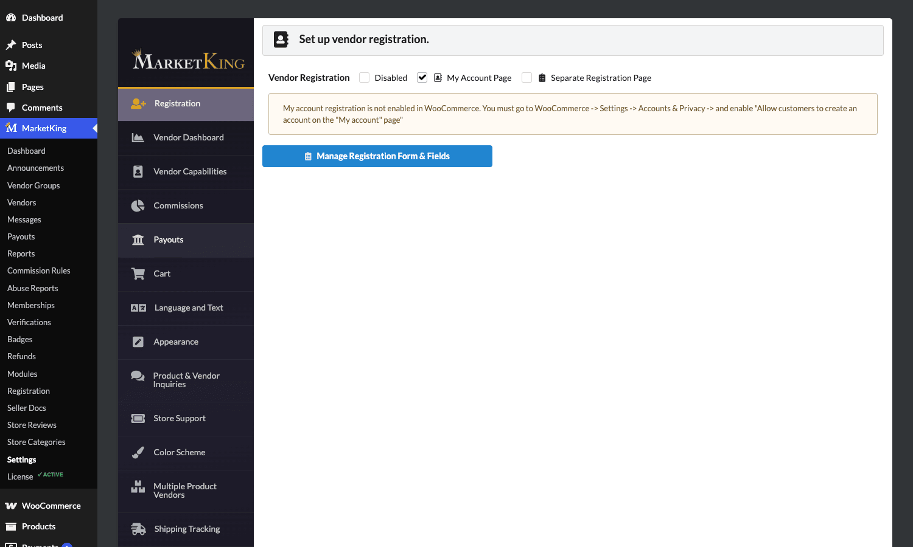913x547 pixels.
Task: Open MarketKing Dashboard submenu link
Action: pos(26,151)
